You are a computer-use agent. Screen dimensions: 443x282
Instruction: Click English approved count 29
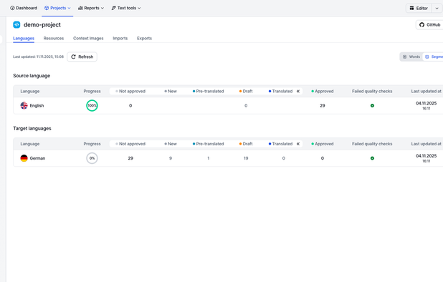(x=323, y=105)
